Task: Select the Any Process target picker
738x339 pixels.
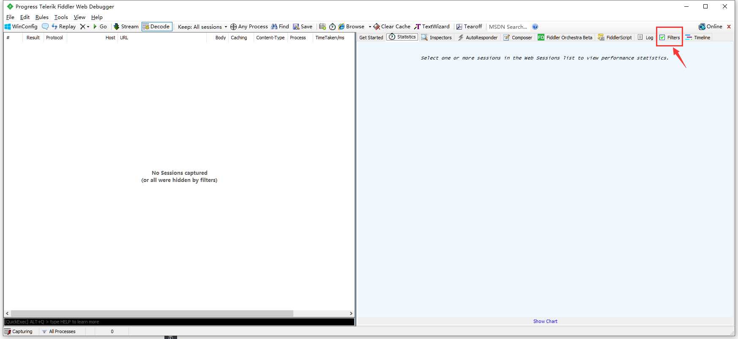Action: coord(249,27)
